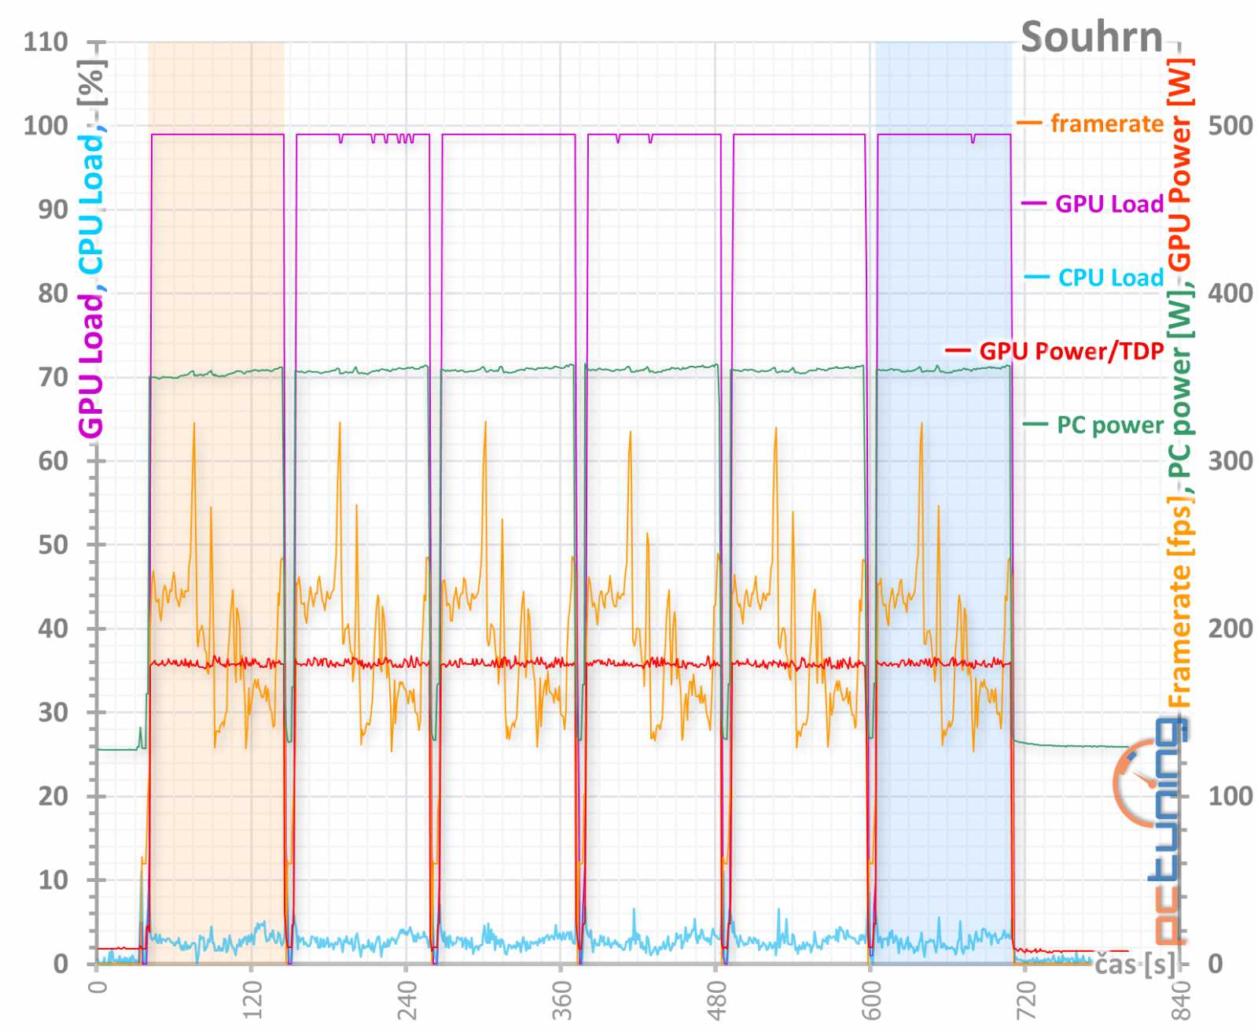Screen dimensions: 1258x1033
Task: Click the right axis value 400
Action: (1230, 293)
